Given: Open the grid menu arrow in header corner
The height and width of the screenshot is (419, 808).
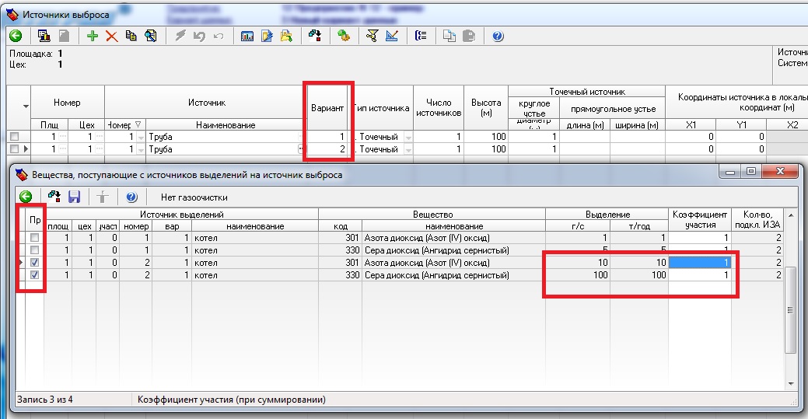Looking at the screenshot, I should [26, 106].
